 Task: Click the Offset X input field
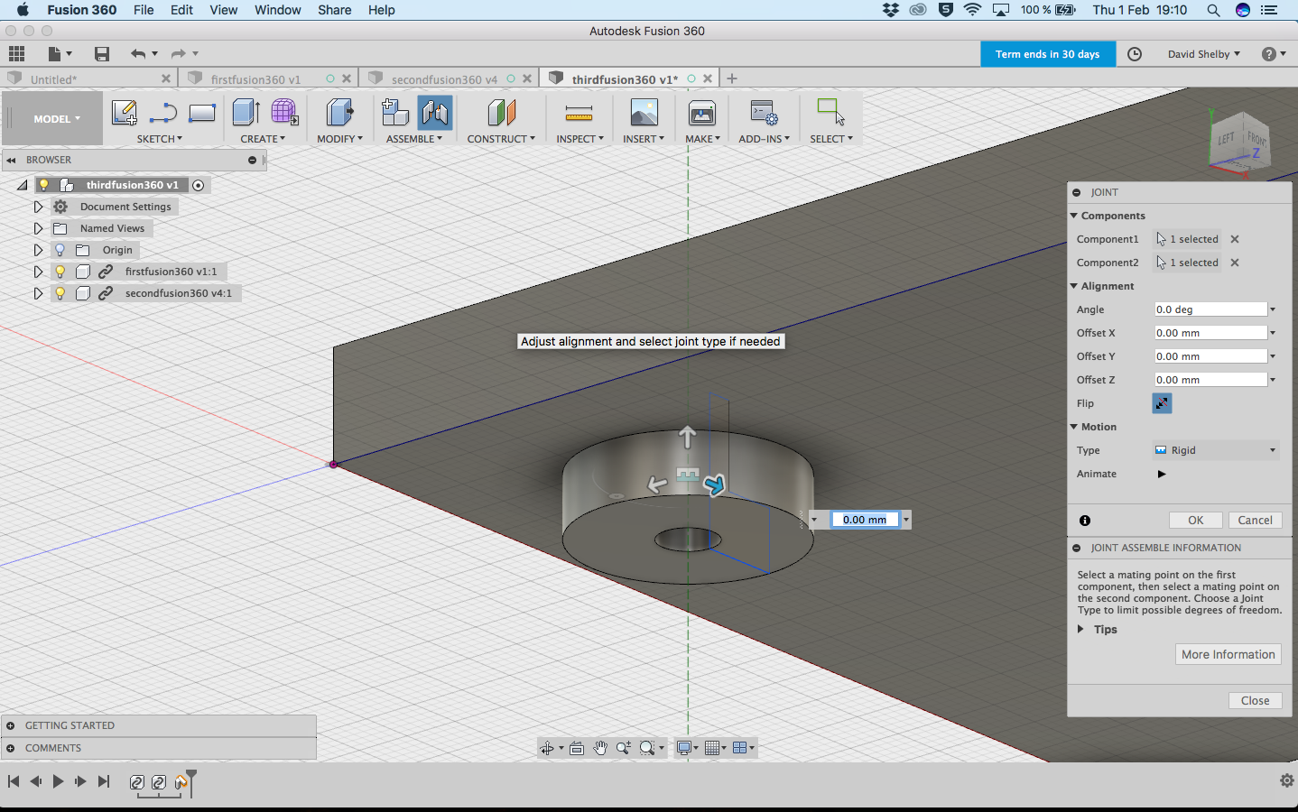coord(1210,333)
